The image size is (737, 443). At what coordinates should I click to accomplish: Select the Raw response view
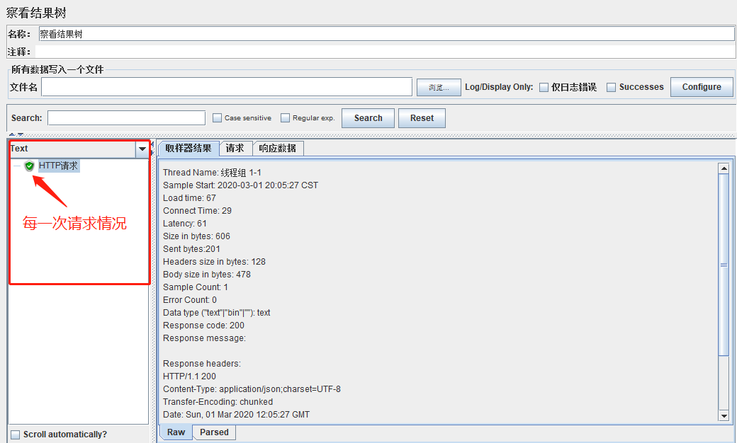pos(175,432)
